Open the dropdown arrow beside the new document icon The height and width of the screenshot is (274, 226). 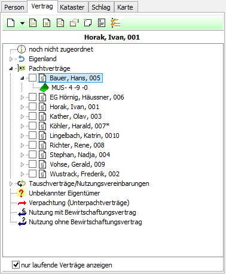point(23,23)
